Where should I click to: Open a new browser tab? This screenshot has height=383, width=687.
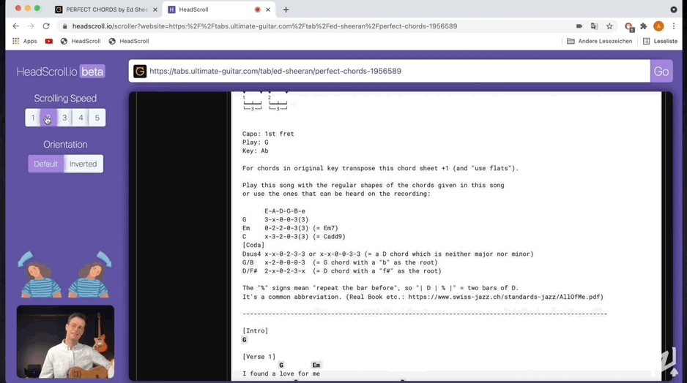[286, 10]
